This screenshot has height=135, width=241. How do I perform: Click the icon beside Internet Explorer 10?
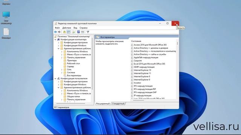[132, 70]
